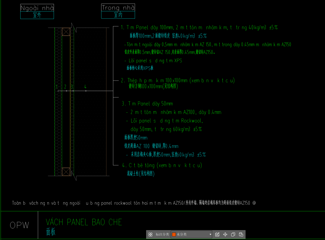325x240 pixels.
Task: Click the note '2. Thép h p m k m 100x100mm'
Action: [178, 80]
